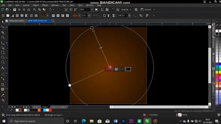Image resolution: width=221 pixels, height=124 pixels.
Task: Open the Properties docker tab
Action: coord(213,42)
